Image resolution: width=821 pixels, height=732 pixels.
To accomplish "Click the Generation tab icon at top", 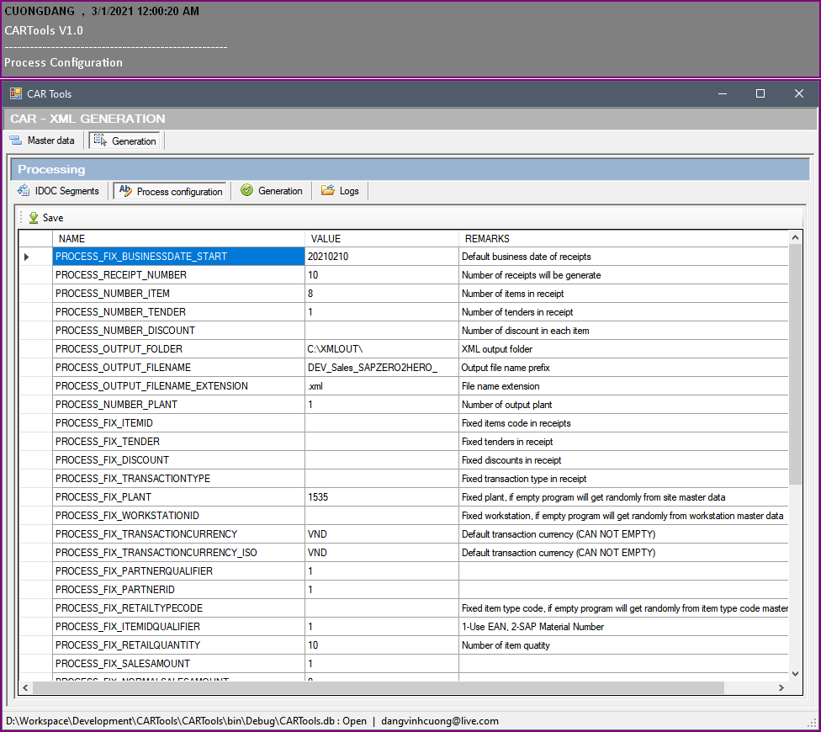I will (x=100, y=141).
